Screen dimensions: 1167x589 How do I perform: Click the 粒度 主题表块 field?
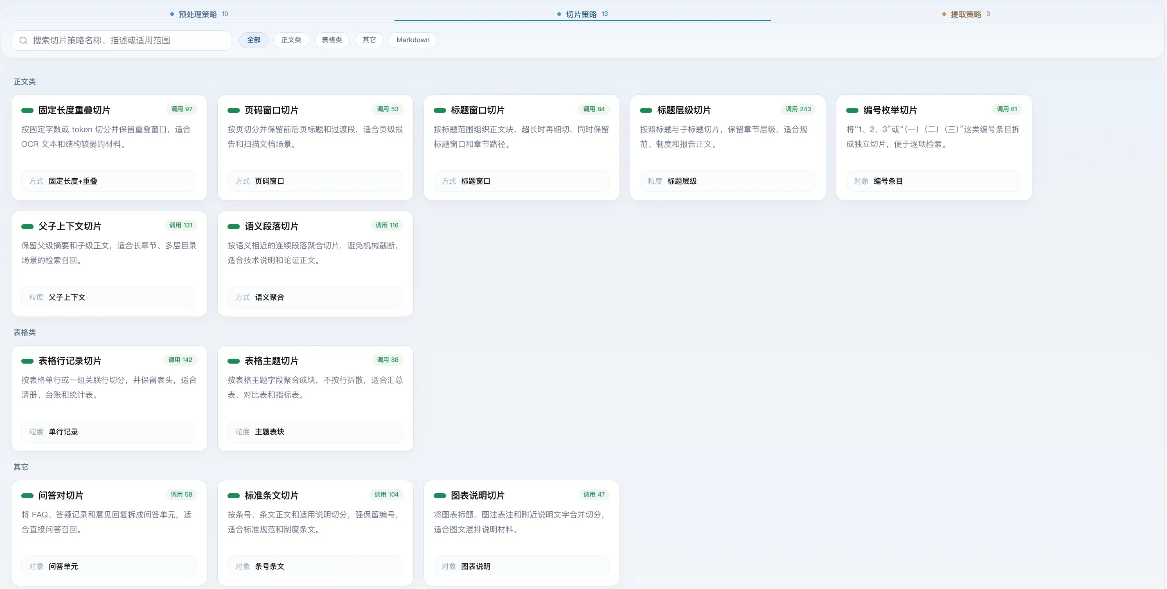(x=315, y=432)
